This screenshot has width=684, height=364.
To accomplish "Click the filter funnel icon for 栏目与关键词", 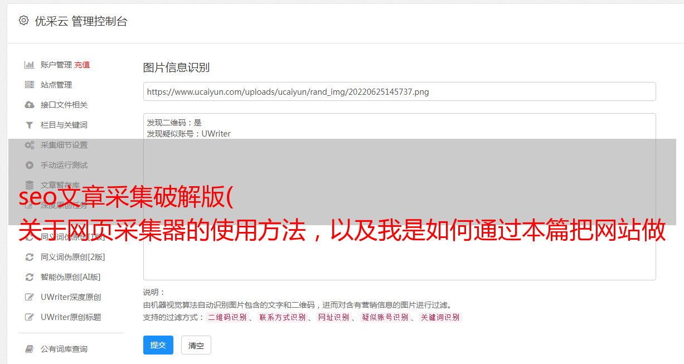I will (30, 125).
